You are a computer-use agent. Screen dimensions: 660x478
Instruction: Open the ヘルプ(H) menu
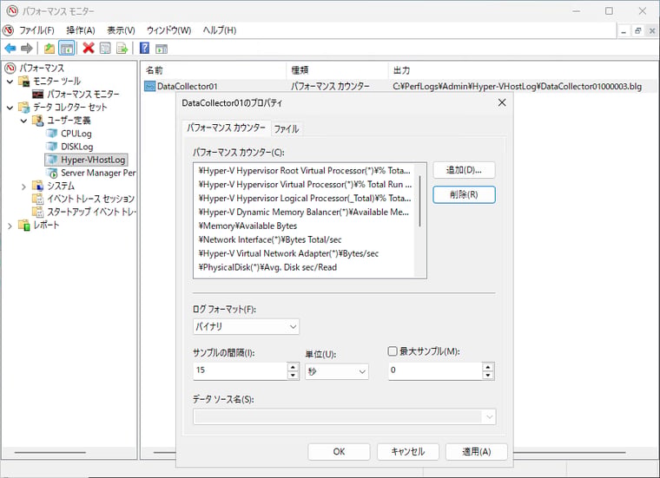point(220,30)
